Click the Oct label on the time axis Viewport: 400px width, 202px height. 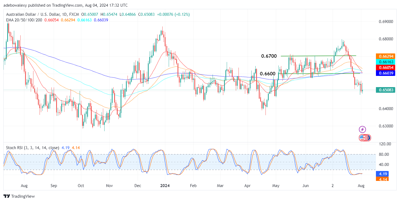[x=81, y=186]
